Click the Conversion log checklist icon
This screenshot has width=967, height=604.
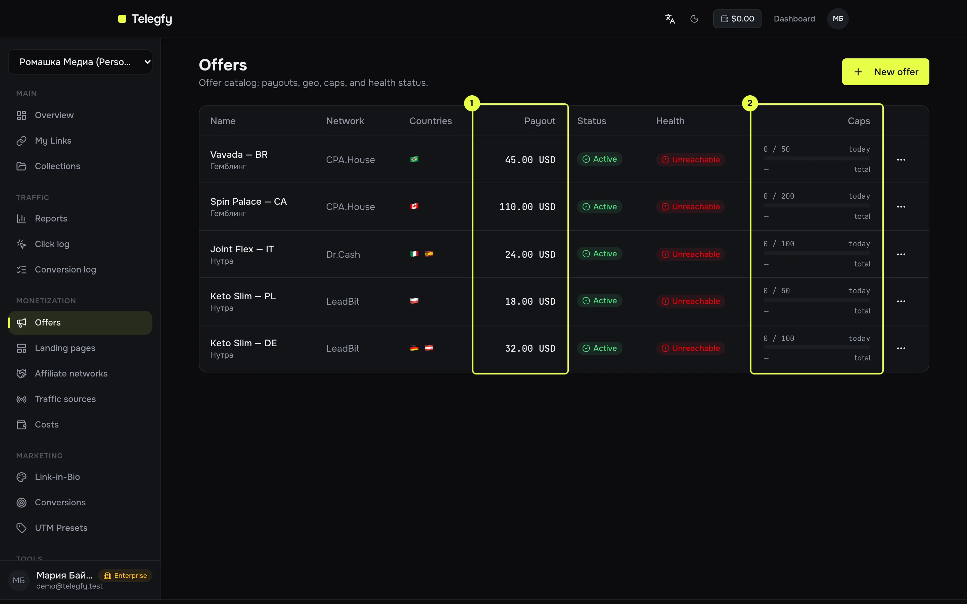tap(21, 270)
